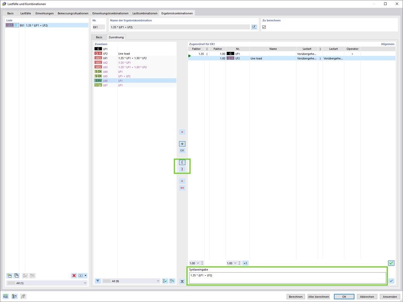The image size is (403, 302).
Task: Click the grayed invert-selection icon under Liste
Action: 32,276
